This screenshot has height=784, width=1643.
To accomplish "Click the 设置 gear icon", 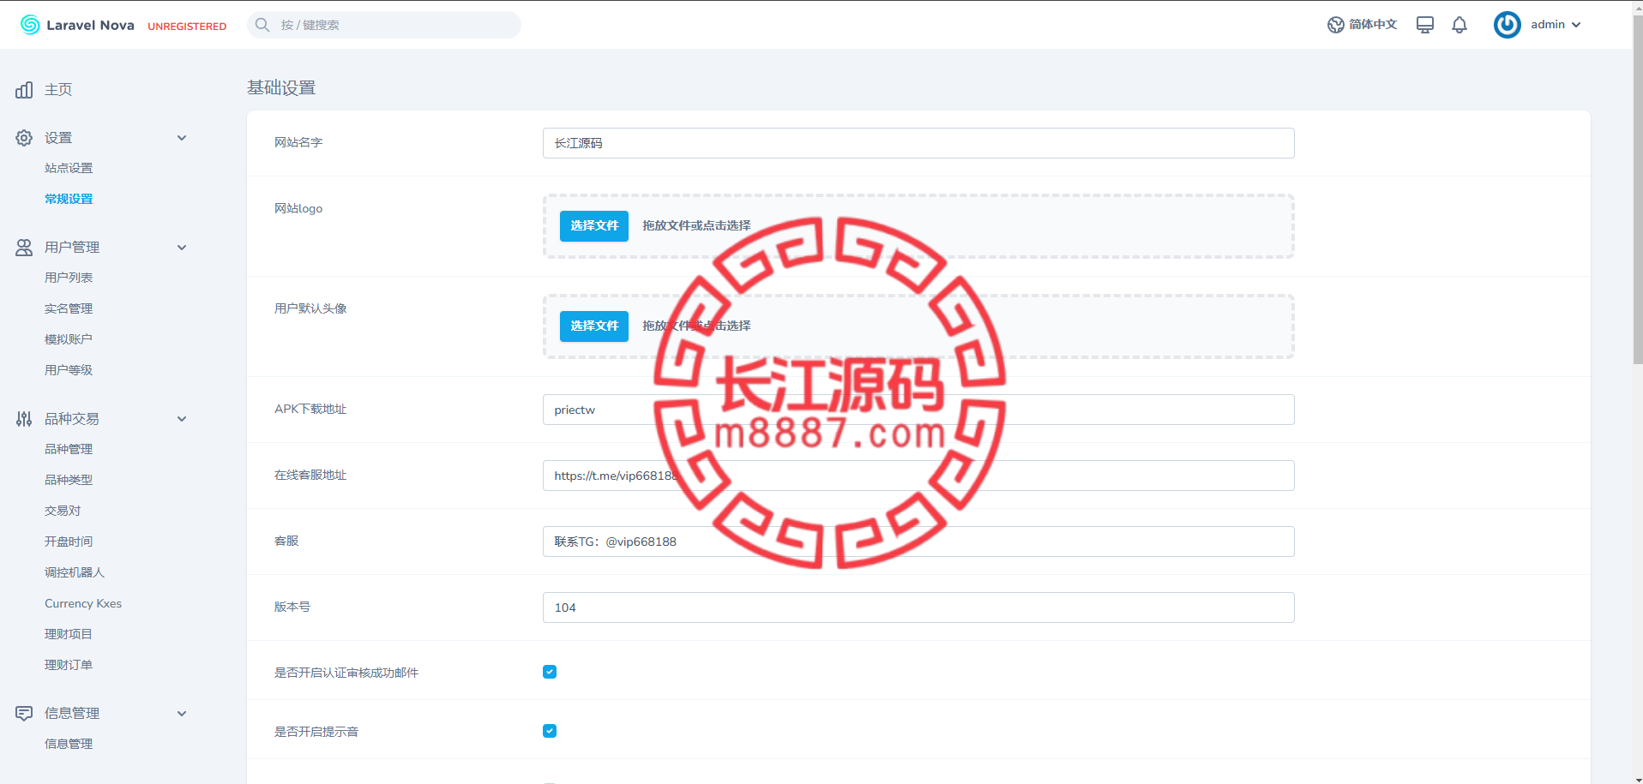I will [x=24, y=138].
